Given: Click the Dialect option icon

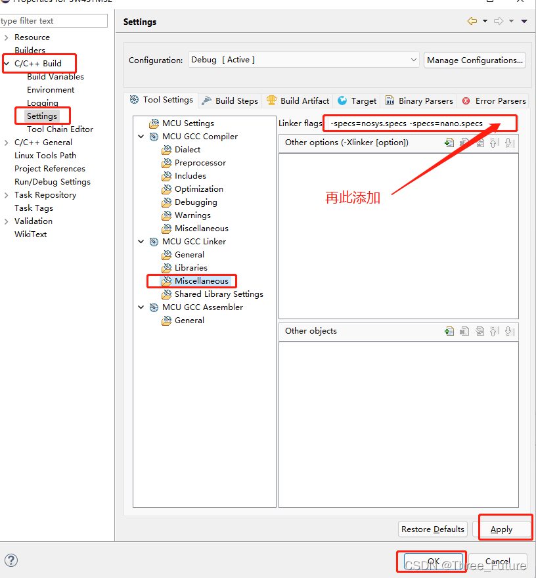Looking at the screenshot, I should point(167,150).
